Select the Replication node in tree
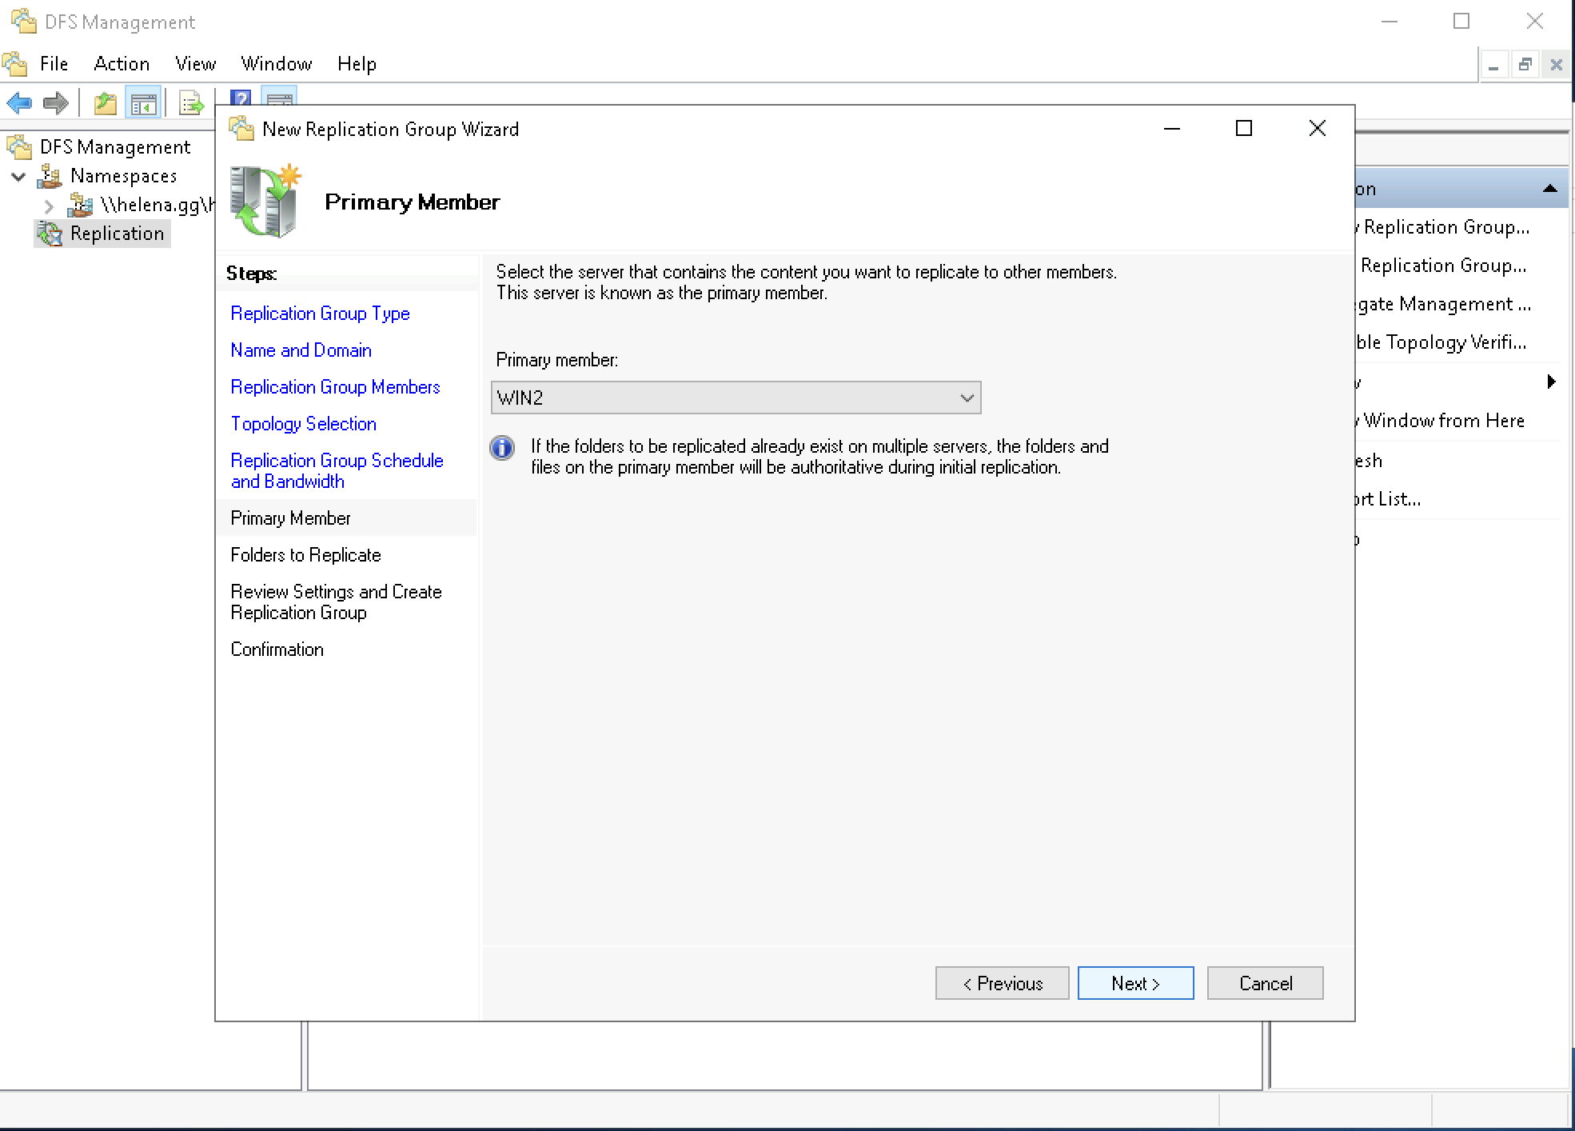 tap(117, 234)
